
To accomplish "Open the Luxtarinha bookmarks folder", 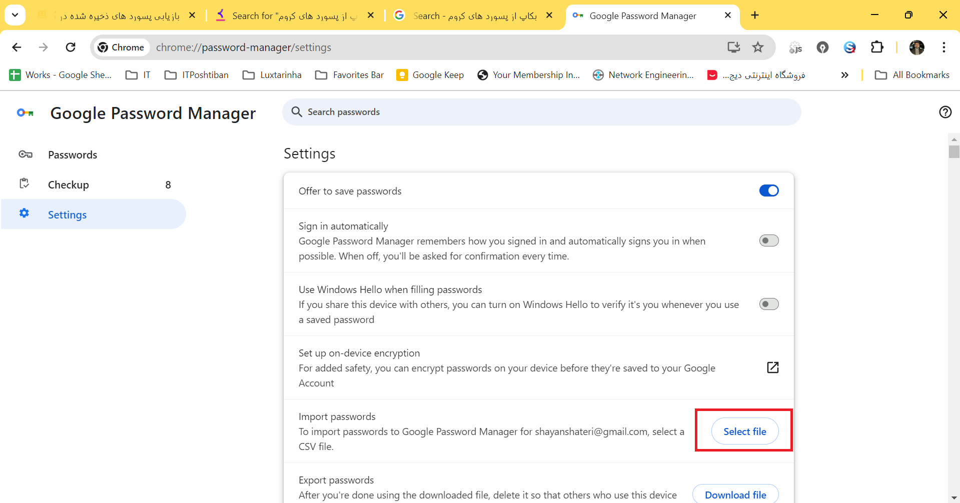I will tap(272, 75).
